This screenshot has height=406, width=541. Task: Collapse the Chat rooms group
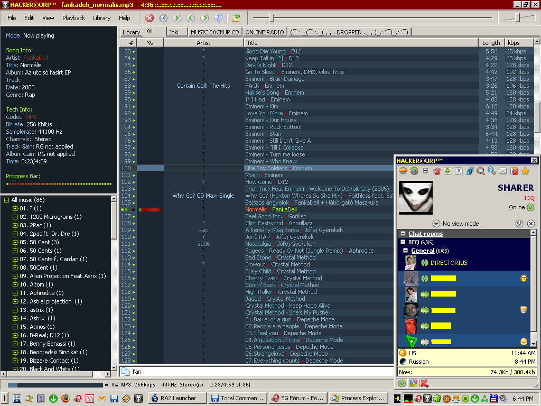pyautogui.click(x=403, y=234)
